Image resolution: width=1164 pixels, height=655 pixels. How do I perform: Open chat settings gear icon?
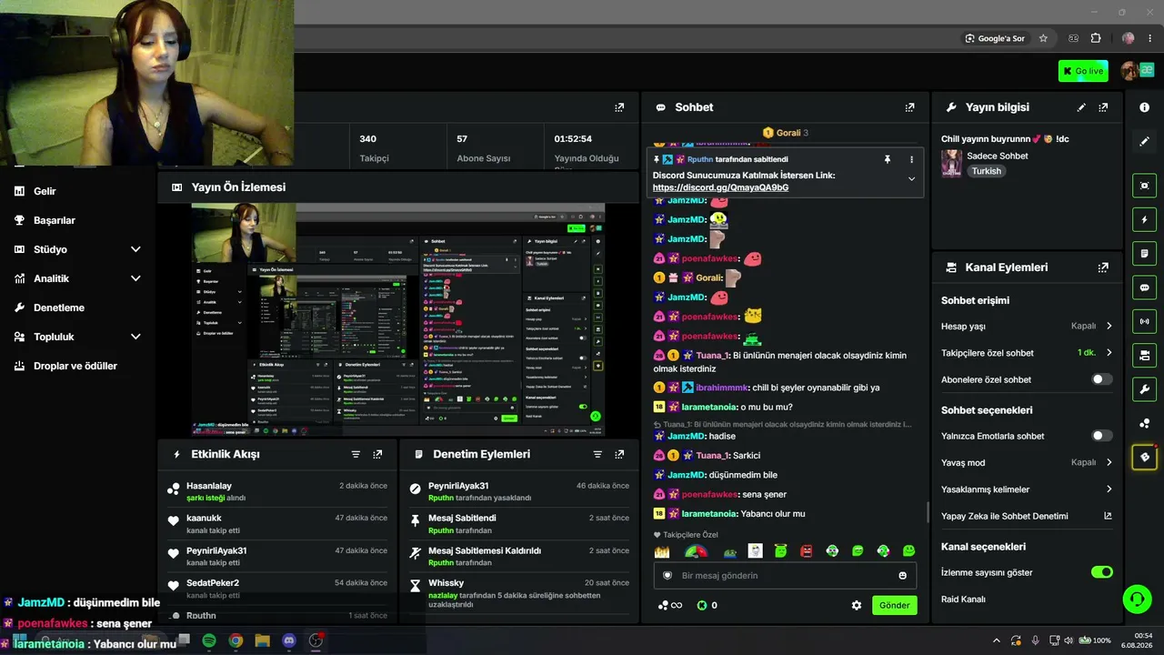856,605
